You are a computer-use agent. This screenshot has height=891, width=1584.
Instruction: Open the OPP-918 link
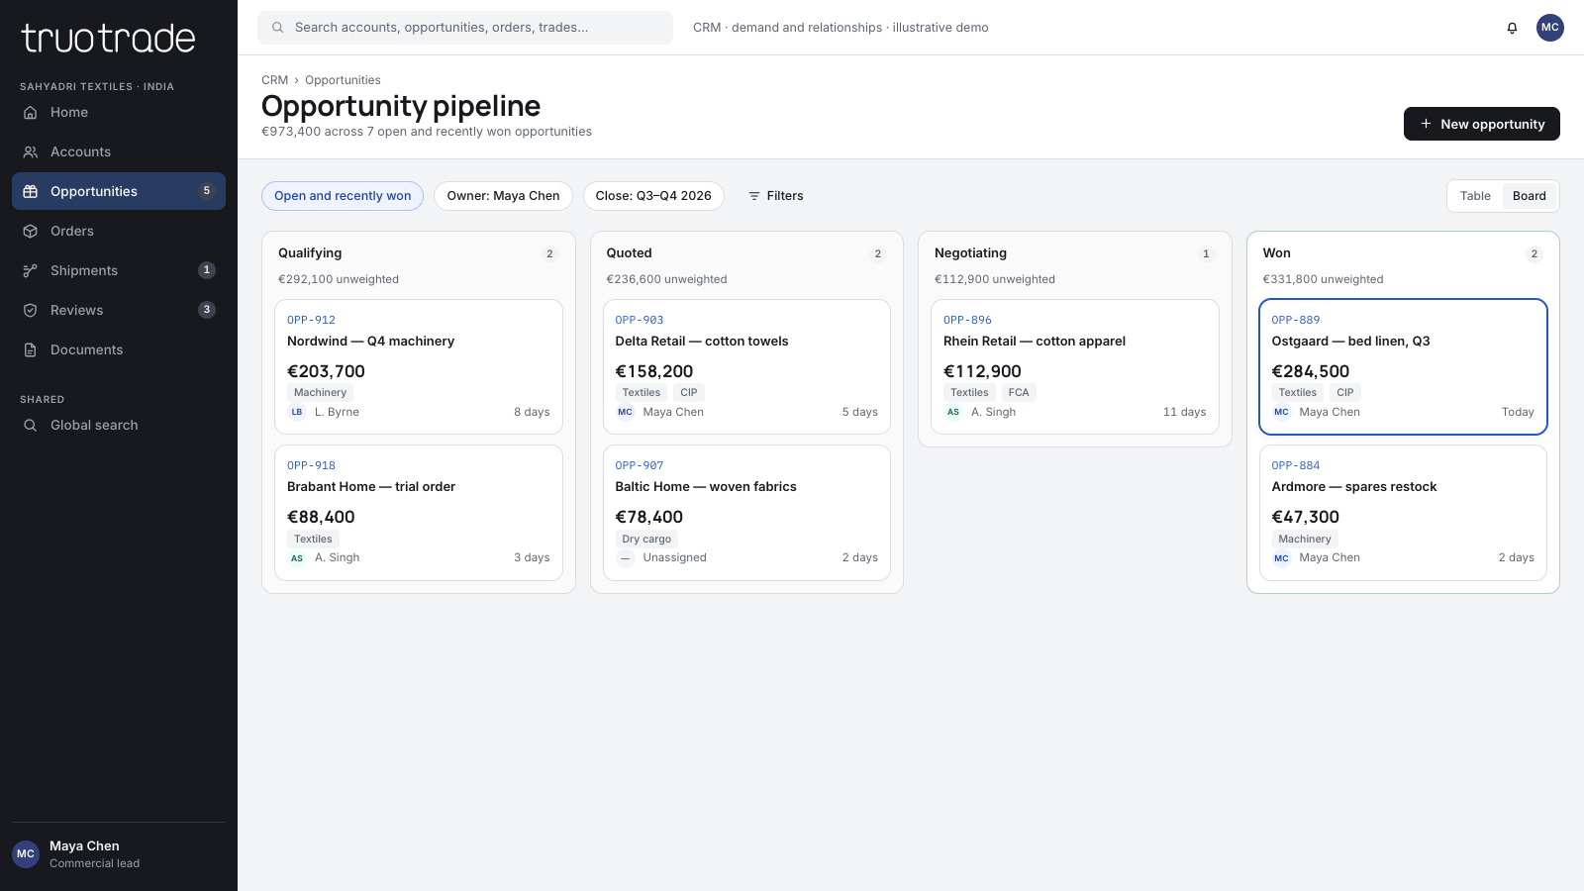(x=311, y=465)
